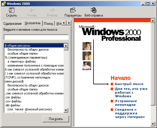157x128 pixels.
Task: Open "Для тех, кто уже работал с Windows" link
Action: pos(131,92)
